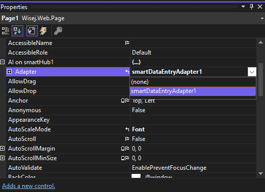The height and width of the screenshot is (192, 265).
Task: Click the empty AppearanceKey value field
Action: click(x=193, y=120)
